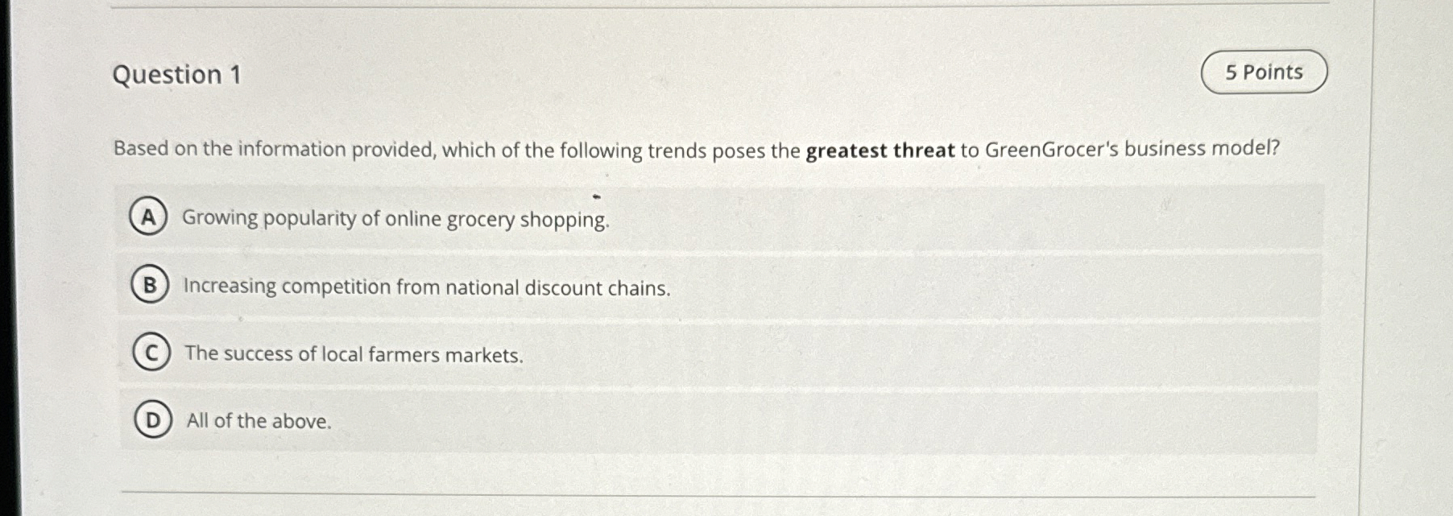Choose 'The success of local farmers markets'

[x=354, y=354]
